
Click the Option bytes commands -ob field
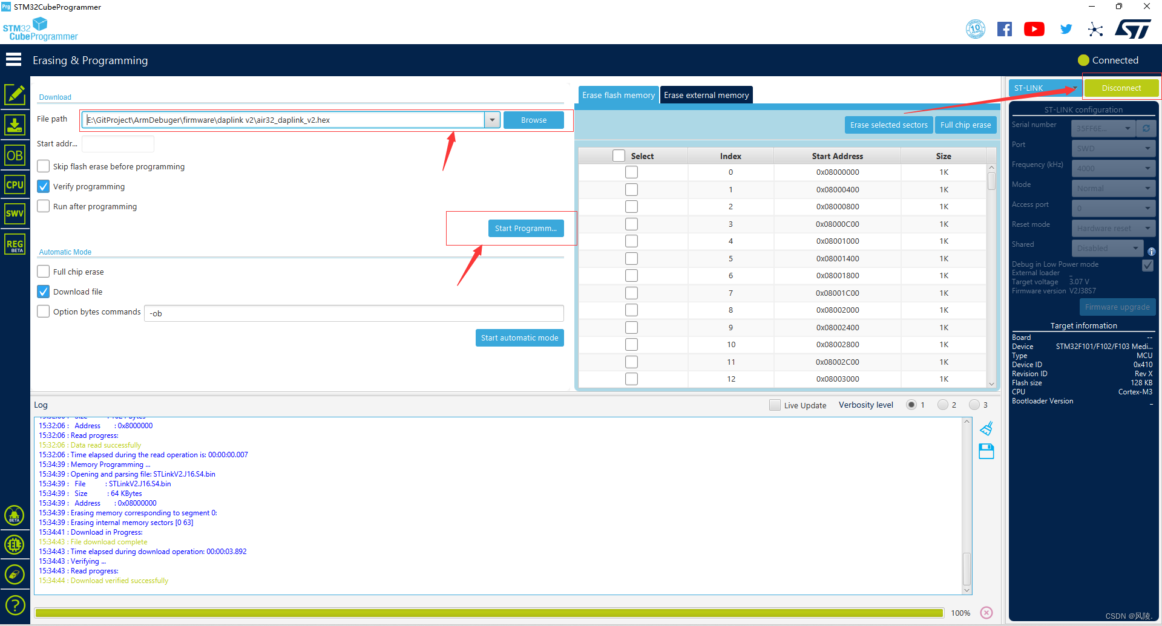[x=354, y=313]
